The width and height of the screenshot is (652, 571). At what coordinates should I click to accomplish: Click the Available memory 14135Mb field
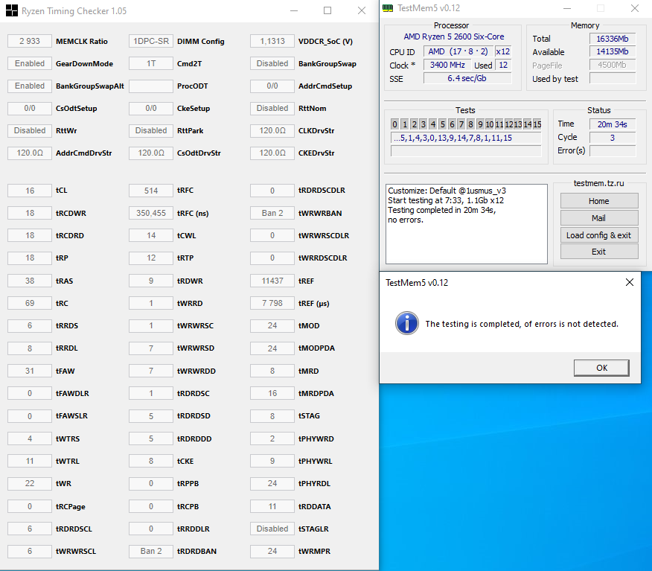click(613, 51)
